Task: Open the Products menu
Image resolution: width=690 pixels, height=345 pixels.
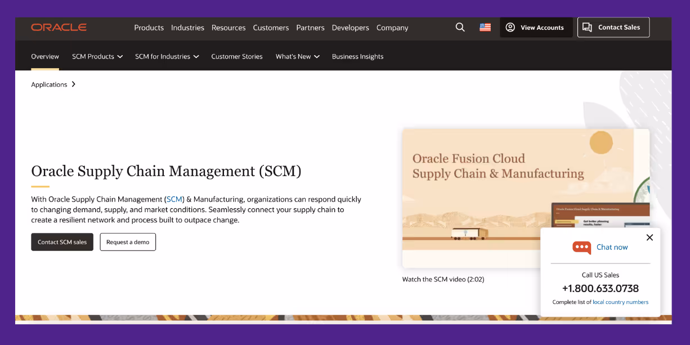Action: [x=149, y=28]
